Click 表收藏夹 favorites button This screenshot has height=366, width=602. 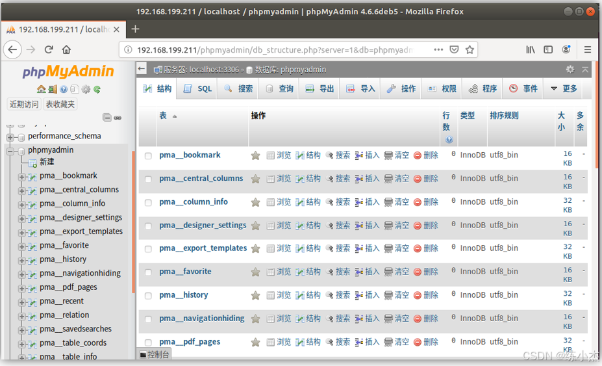click(x=60, y=104)
